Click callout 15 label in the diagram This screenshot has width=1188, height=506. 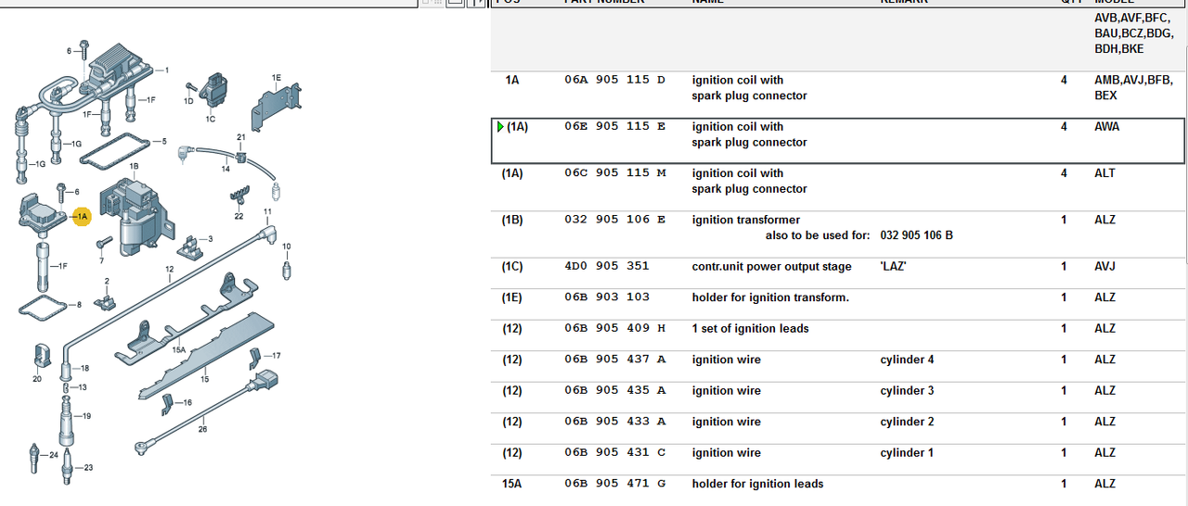click(x=204, y=379)
